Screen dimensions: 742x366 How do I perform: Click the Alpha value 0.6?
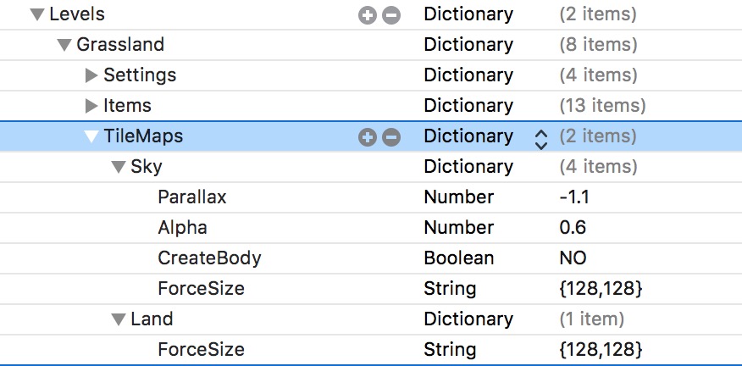[573, 228]
